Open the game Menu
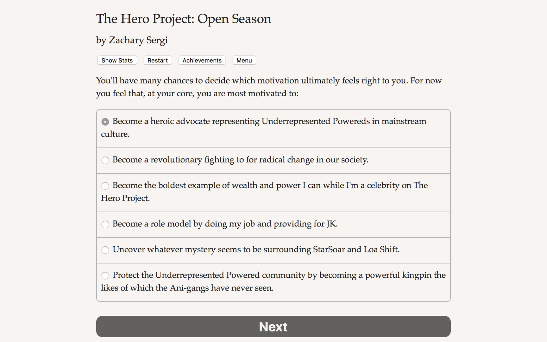 click(244, 60)
